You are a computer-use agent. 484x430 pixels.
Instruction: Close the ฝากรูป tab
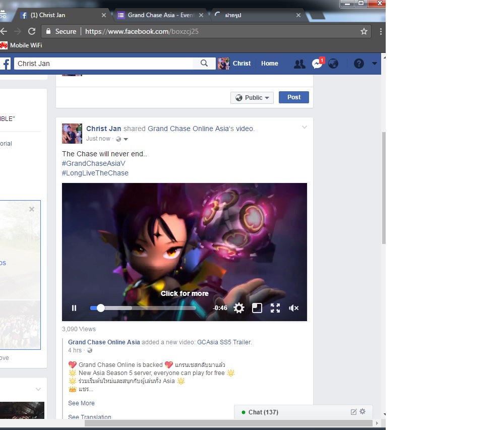[x=298, y=15]
